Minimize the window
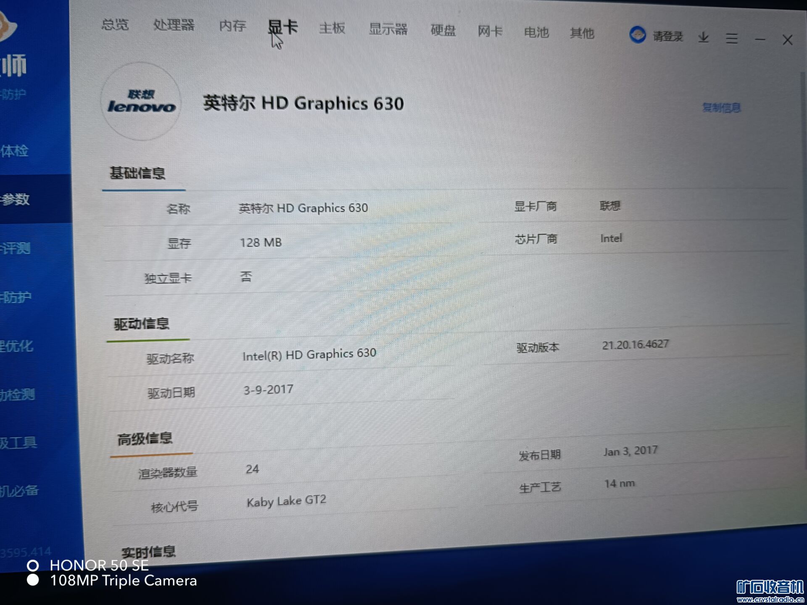807x605 pixels. pos(760,39)
